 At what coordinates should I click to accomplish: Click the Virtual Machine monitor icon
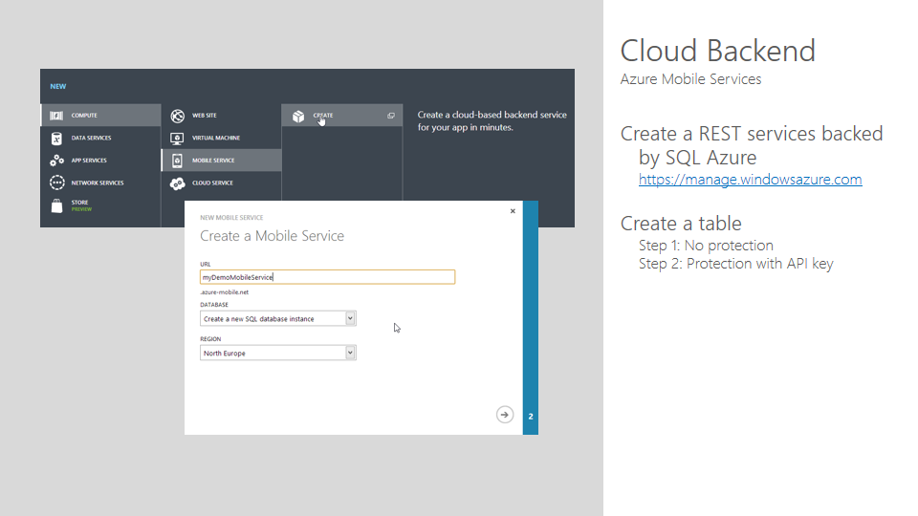point(177,138)
